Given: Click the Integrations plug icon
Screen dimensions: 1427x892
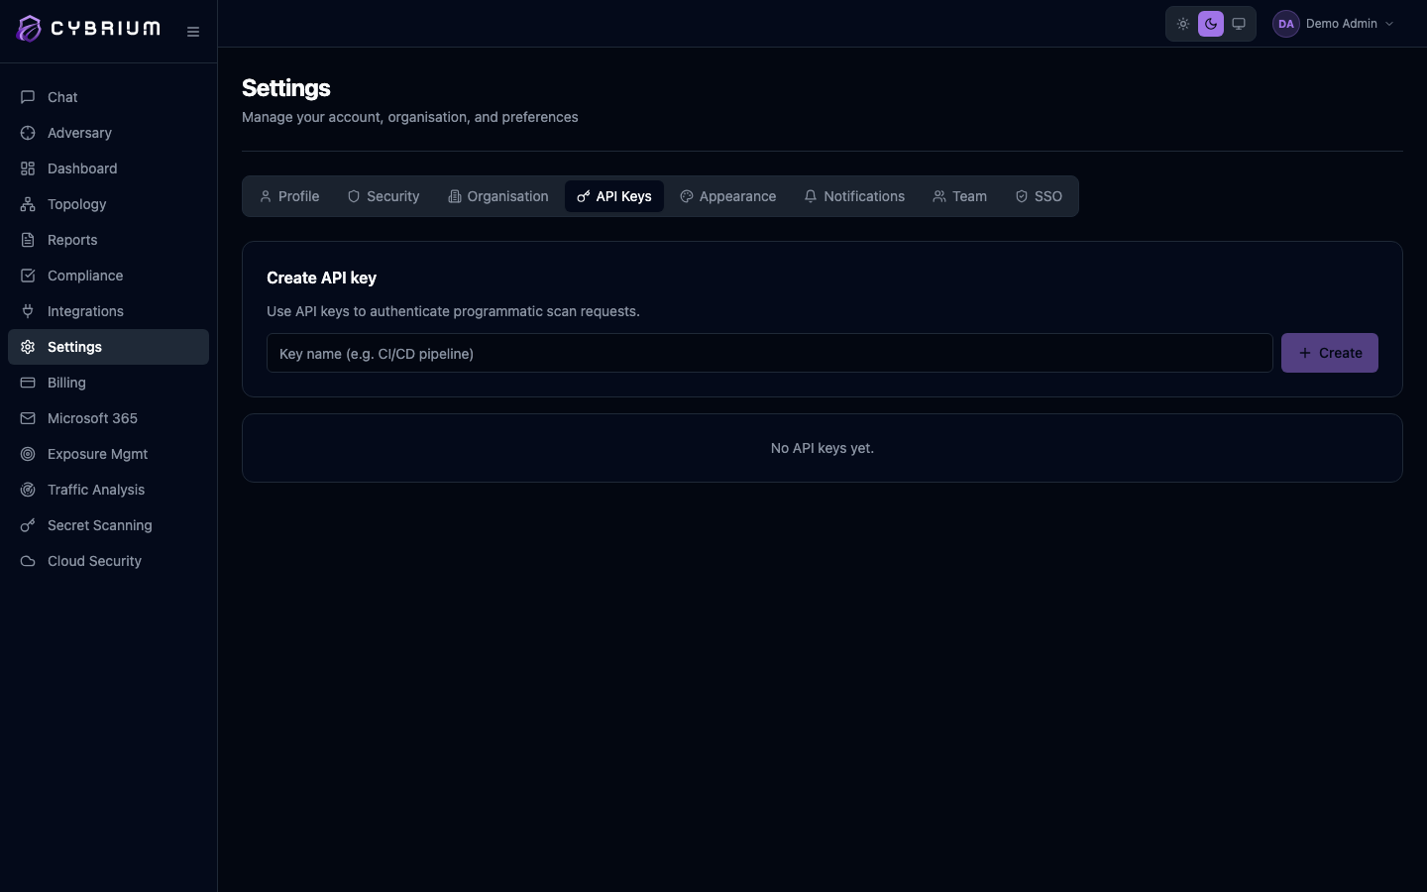Looking at the screenshot, I should (x=28, y=311).
